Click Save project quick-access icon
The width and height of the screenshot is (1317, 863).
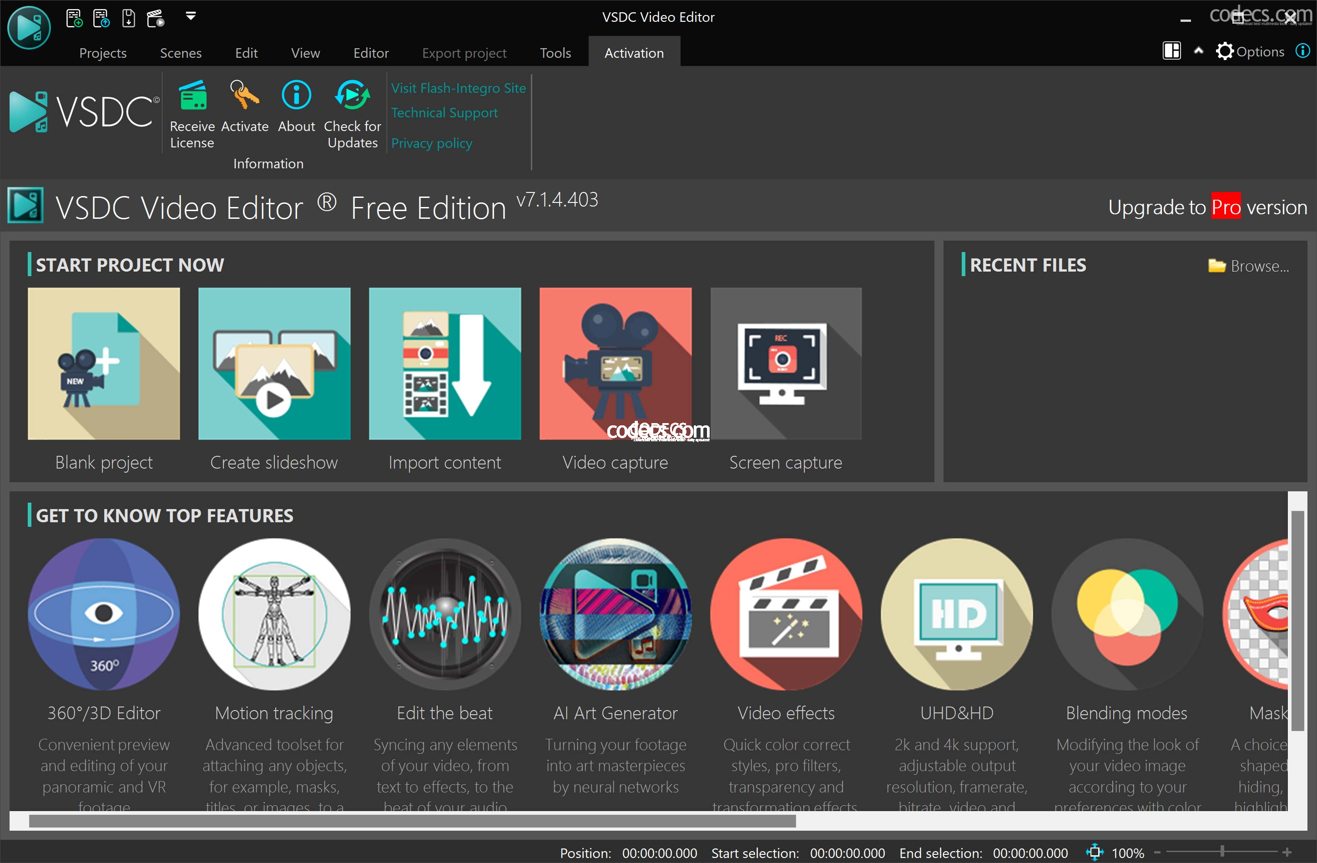click(x=128, y=18)
